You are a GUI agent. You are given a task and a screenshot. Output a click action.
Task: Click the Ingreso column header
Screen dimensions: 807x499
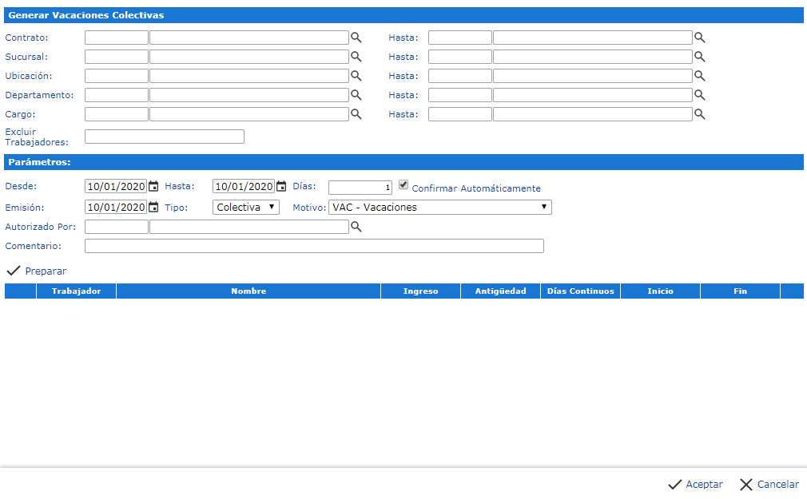tap(420, 291)
